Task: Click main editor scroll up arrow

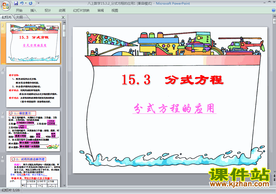Action: pos(274,16)
